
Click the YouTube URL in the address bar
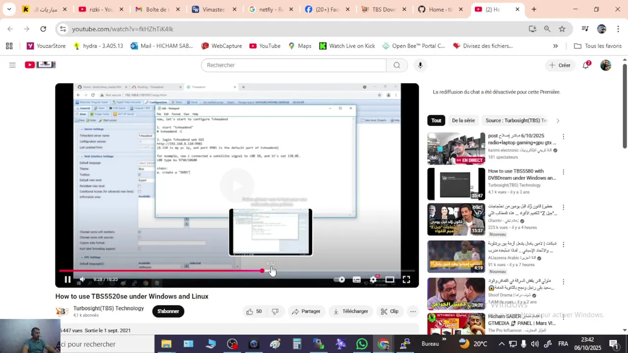(123, 29)
